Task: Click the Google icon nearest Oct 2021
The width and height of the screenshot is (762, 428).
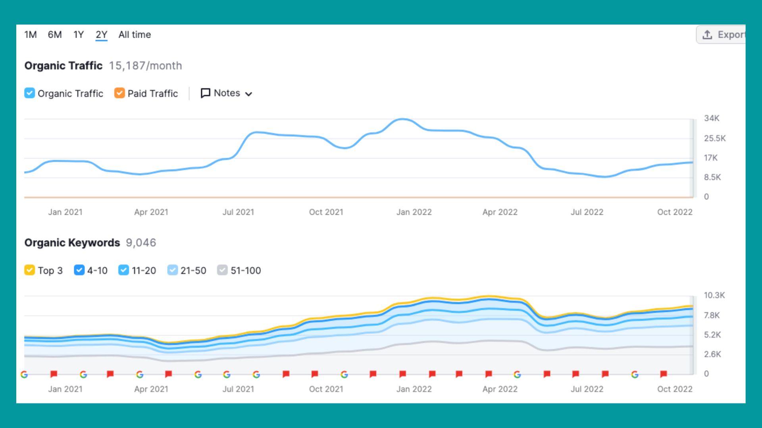Action: coord(344,374)
